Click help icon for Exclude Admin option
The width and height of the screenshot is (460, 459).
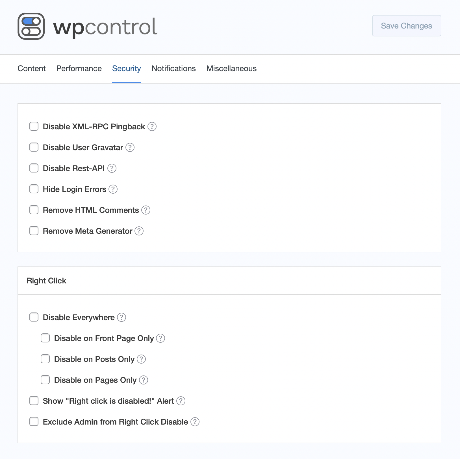click(195, 422)
